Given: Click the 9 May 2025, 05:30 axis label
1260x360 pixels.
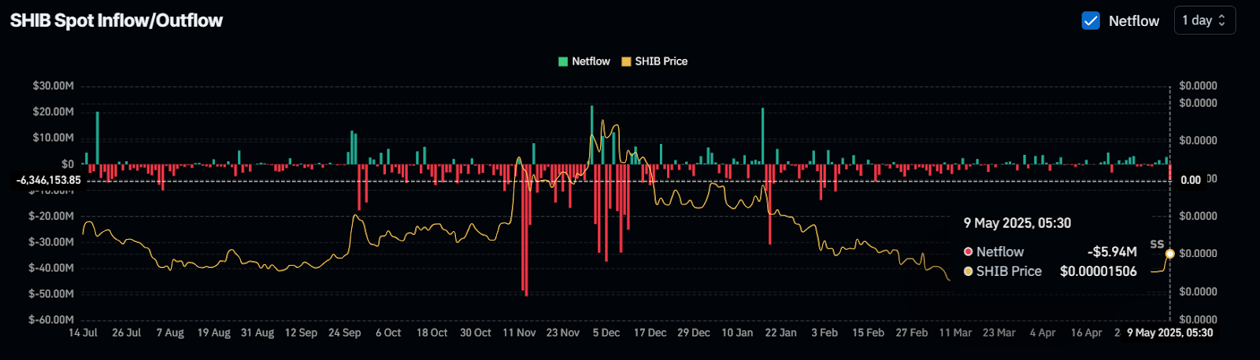Looking at the screenshot, I should coord(1169,332).
